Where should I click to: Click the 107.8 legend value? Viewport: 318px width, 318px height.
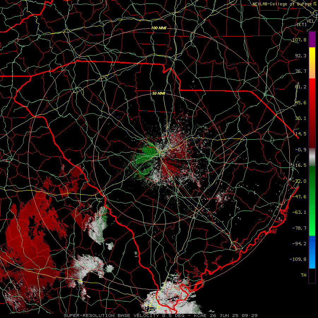click(x=299, y=40)
